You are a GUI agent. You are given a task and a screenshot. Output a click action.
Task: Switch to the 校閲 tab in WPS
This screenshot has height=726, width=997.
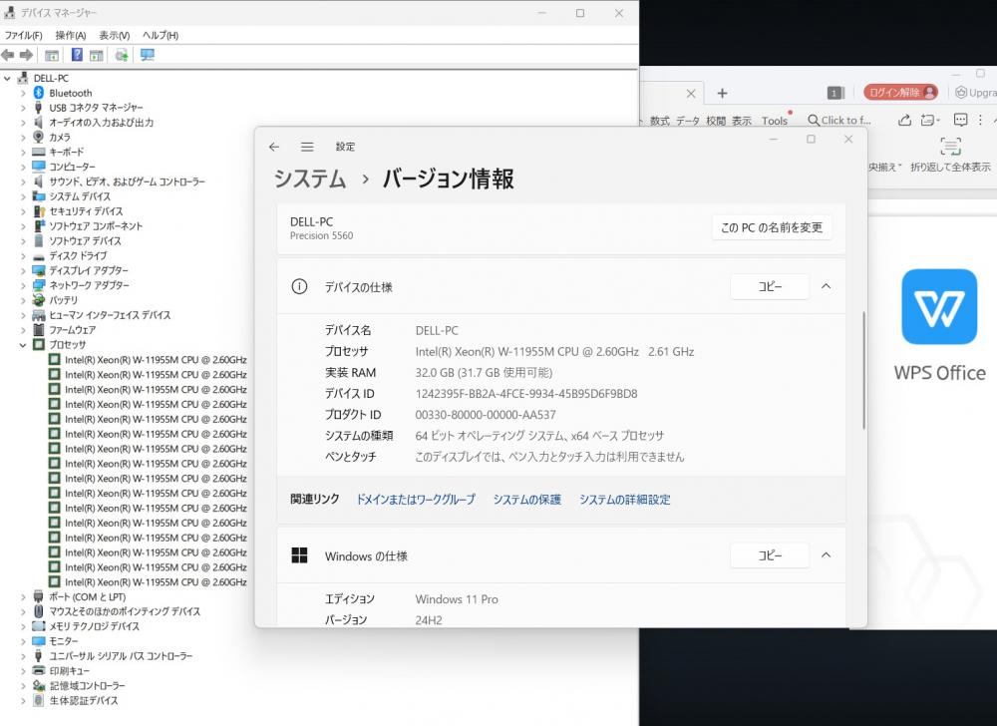tap(715, 120)
